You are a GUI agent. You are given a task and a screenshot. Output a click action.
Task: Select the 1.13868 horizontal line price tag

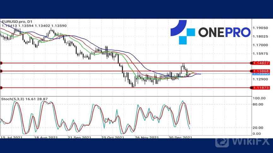[260, 71]
